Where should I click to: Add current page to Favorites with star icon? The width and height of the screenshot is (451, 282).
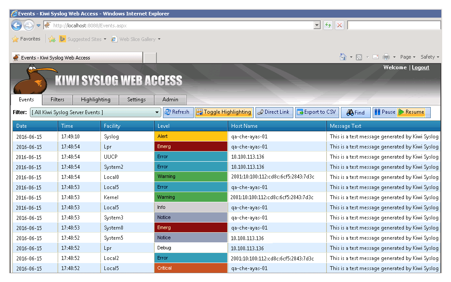[15, 39]
